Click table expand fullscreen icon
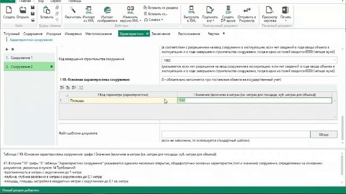 [x=81, y=87]
